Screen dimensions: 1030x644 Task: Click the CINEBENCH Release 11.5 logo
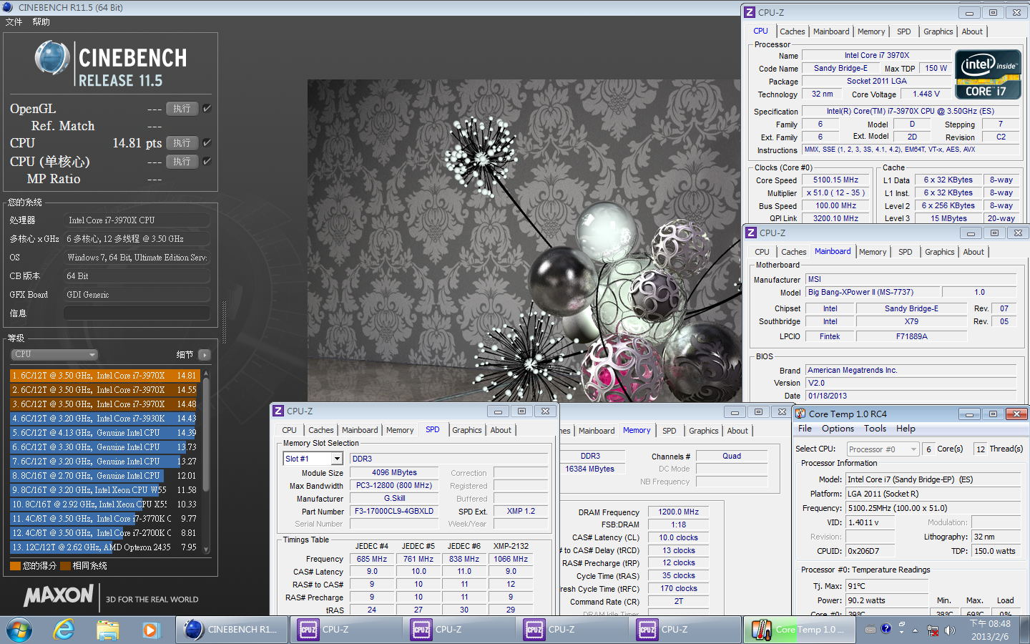click(x=111, y=64)
